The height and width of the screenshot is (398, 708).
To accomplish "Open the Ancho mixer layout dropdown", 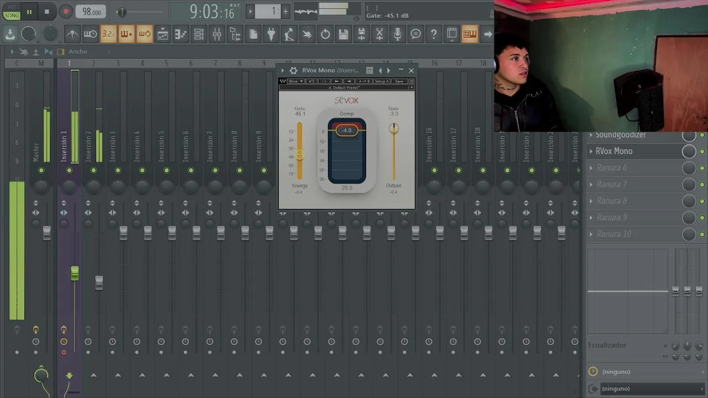I will coord(78,51).
